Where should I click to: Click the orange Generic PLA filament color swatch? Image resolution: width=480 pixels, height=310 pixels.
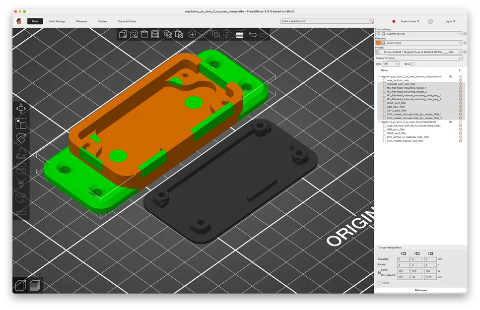[380, 43]
